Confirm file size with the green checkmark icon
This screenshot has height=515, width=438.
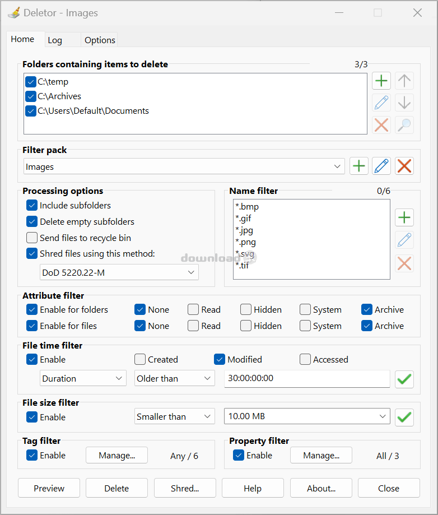pos(404,417)
